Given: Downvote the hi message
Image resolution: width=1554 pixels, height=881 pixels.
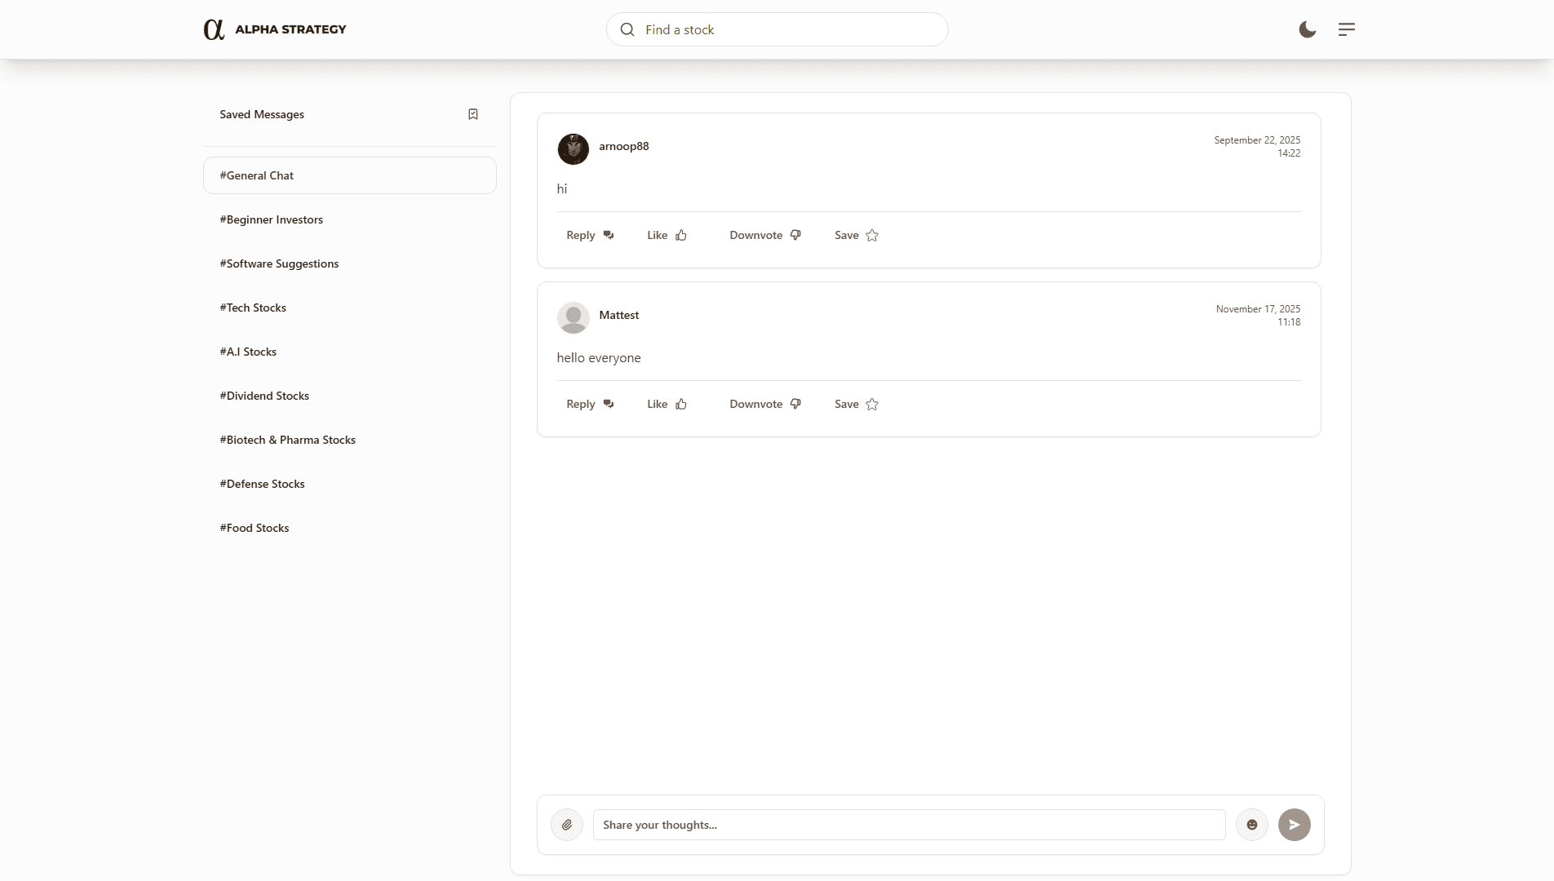Looking at the screenshot, I should [765, 235].
